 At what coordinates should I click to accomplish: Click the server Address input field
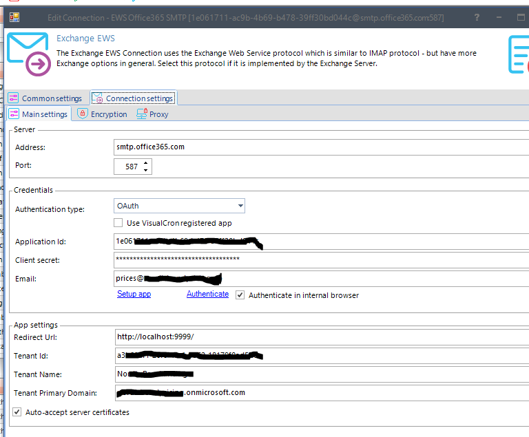click(320, 147)
